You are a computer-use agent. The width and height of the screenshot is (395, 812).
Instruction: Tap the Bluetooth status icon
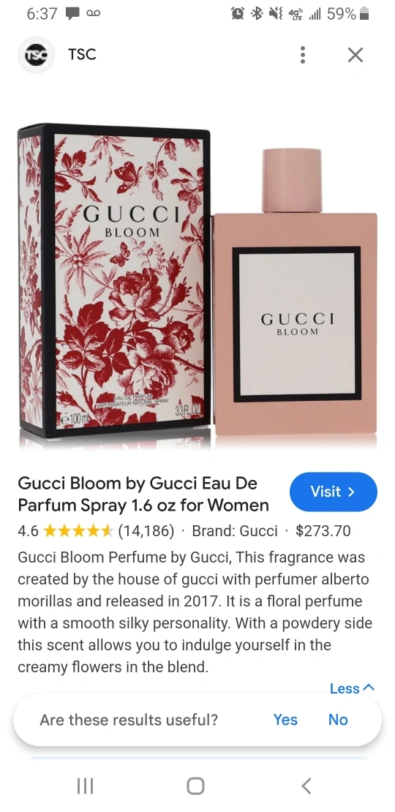click(x=256, y=14)
